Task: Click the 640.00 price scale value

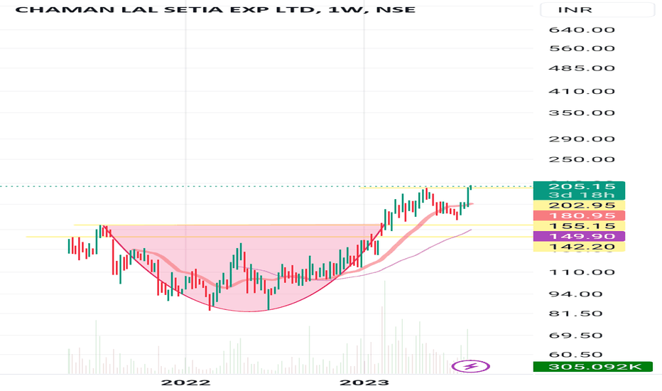Action: (x=581, y=30)
